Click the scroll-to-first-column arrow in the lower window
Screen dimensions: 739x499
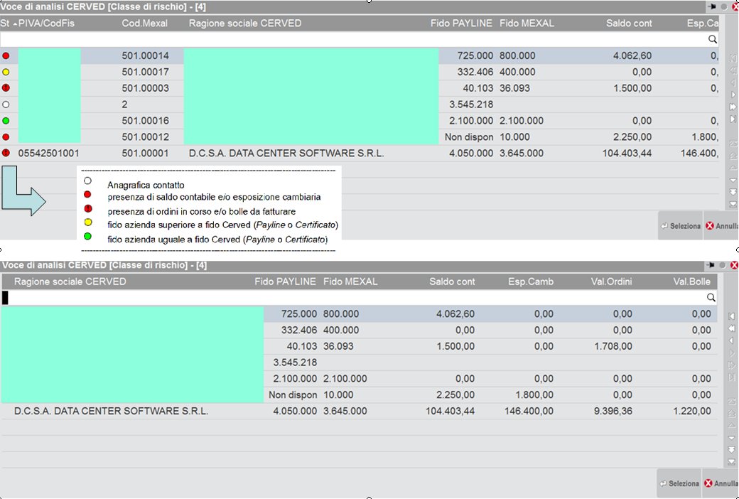pos(731,316)
